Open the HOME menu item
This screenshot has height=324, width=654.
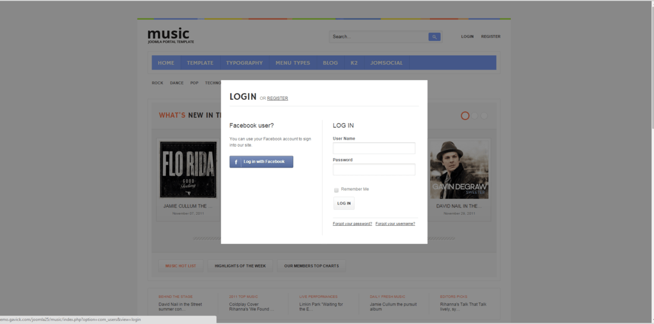click(x=166, y=63)
